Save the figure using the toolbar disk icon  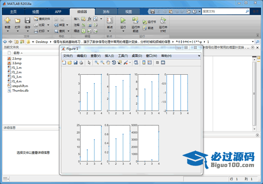(75, 63)
